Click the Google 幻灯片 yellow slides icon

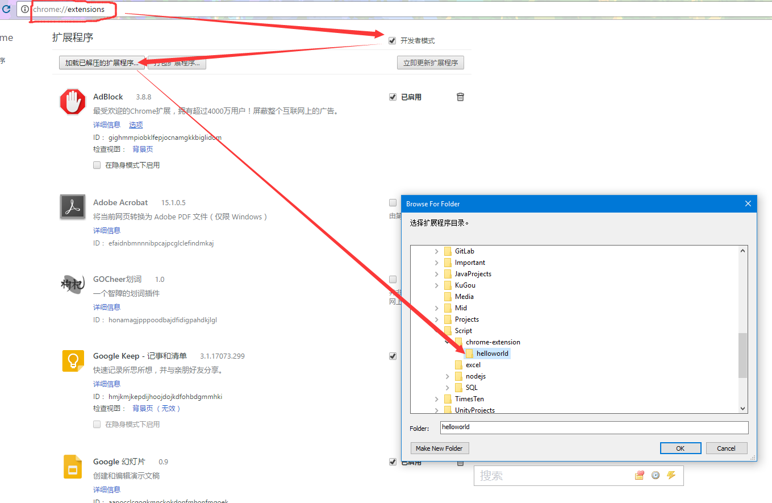(x=73, y=467)
